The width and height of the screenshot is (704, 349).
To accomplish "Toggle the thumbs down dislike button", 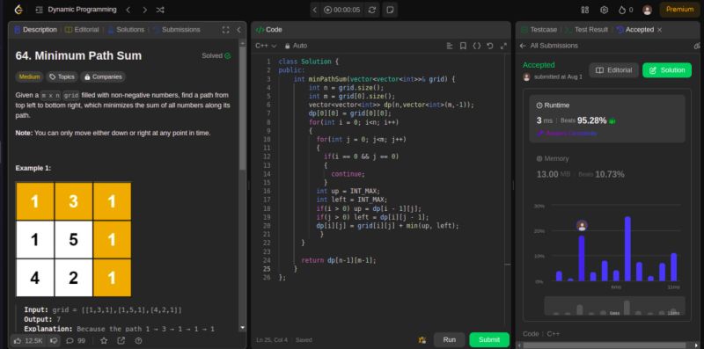I will point(54,340).
